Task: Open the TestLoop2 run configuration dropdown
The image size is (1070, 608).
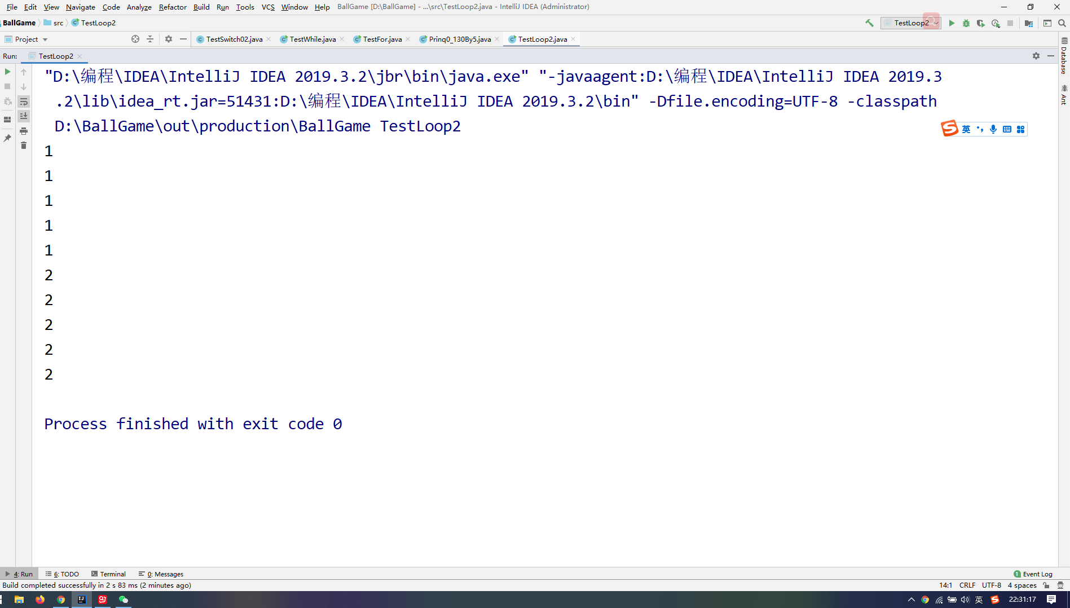Action: click(x=910, y=23)
